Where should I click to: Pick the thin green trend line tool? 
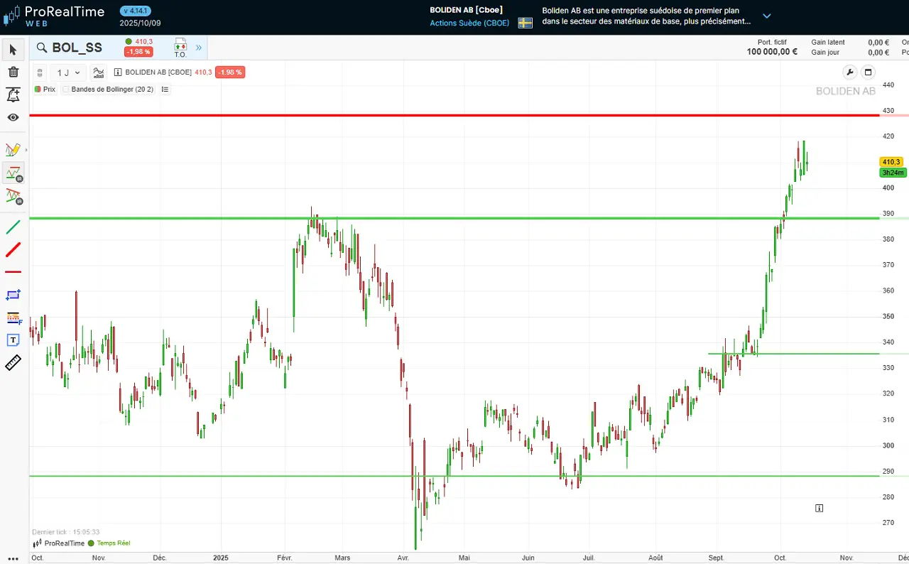click(13, 227)
